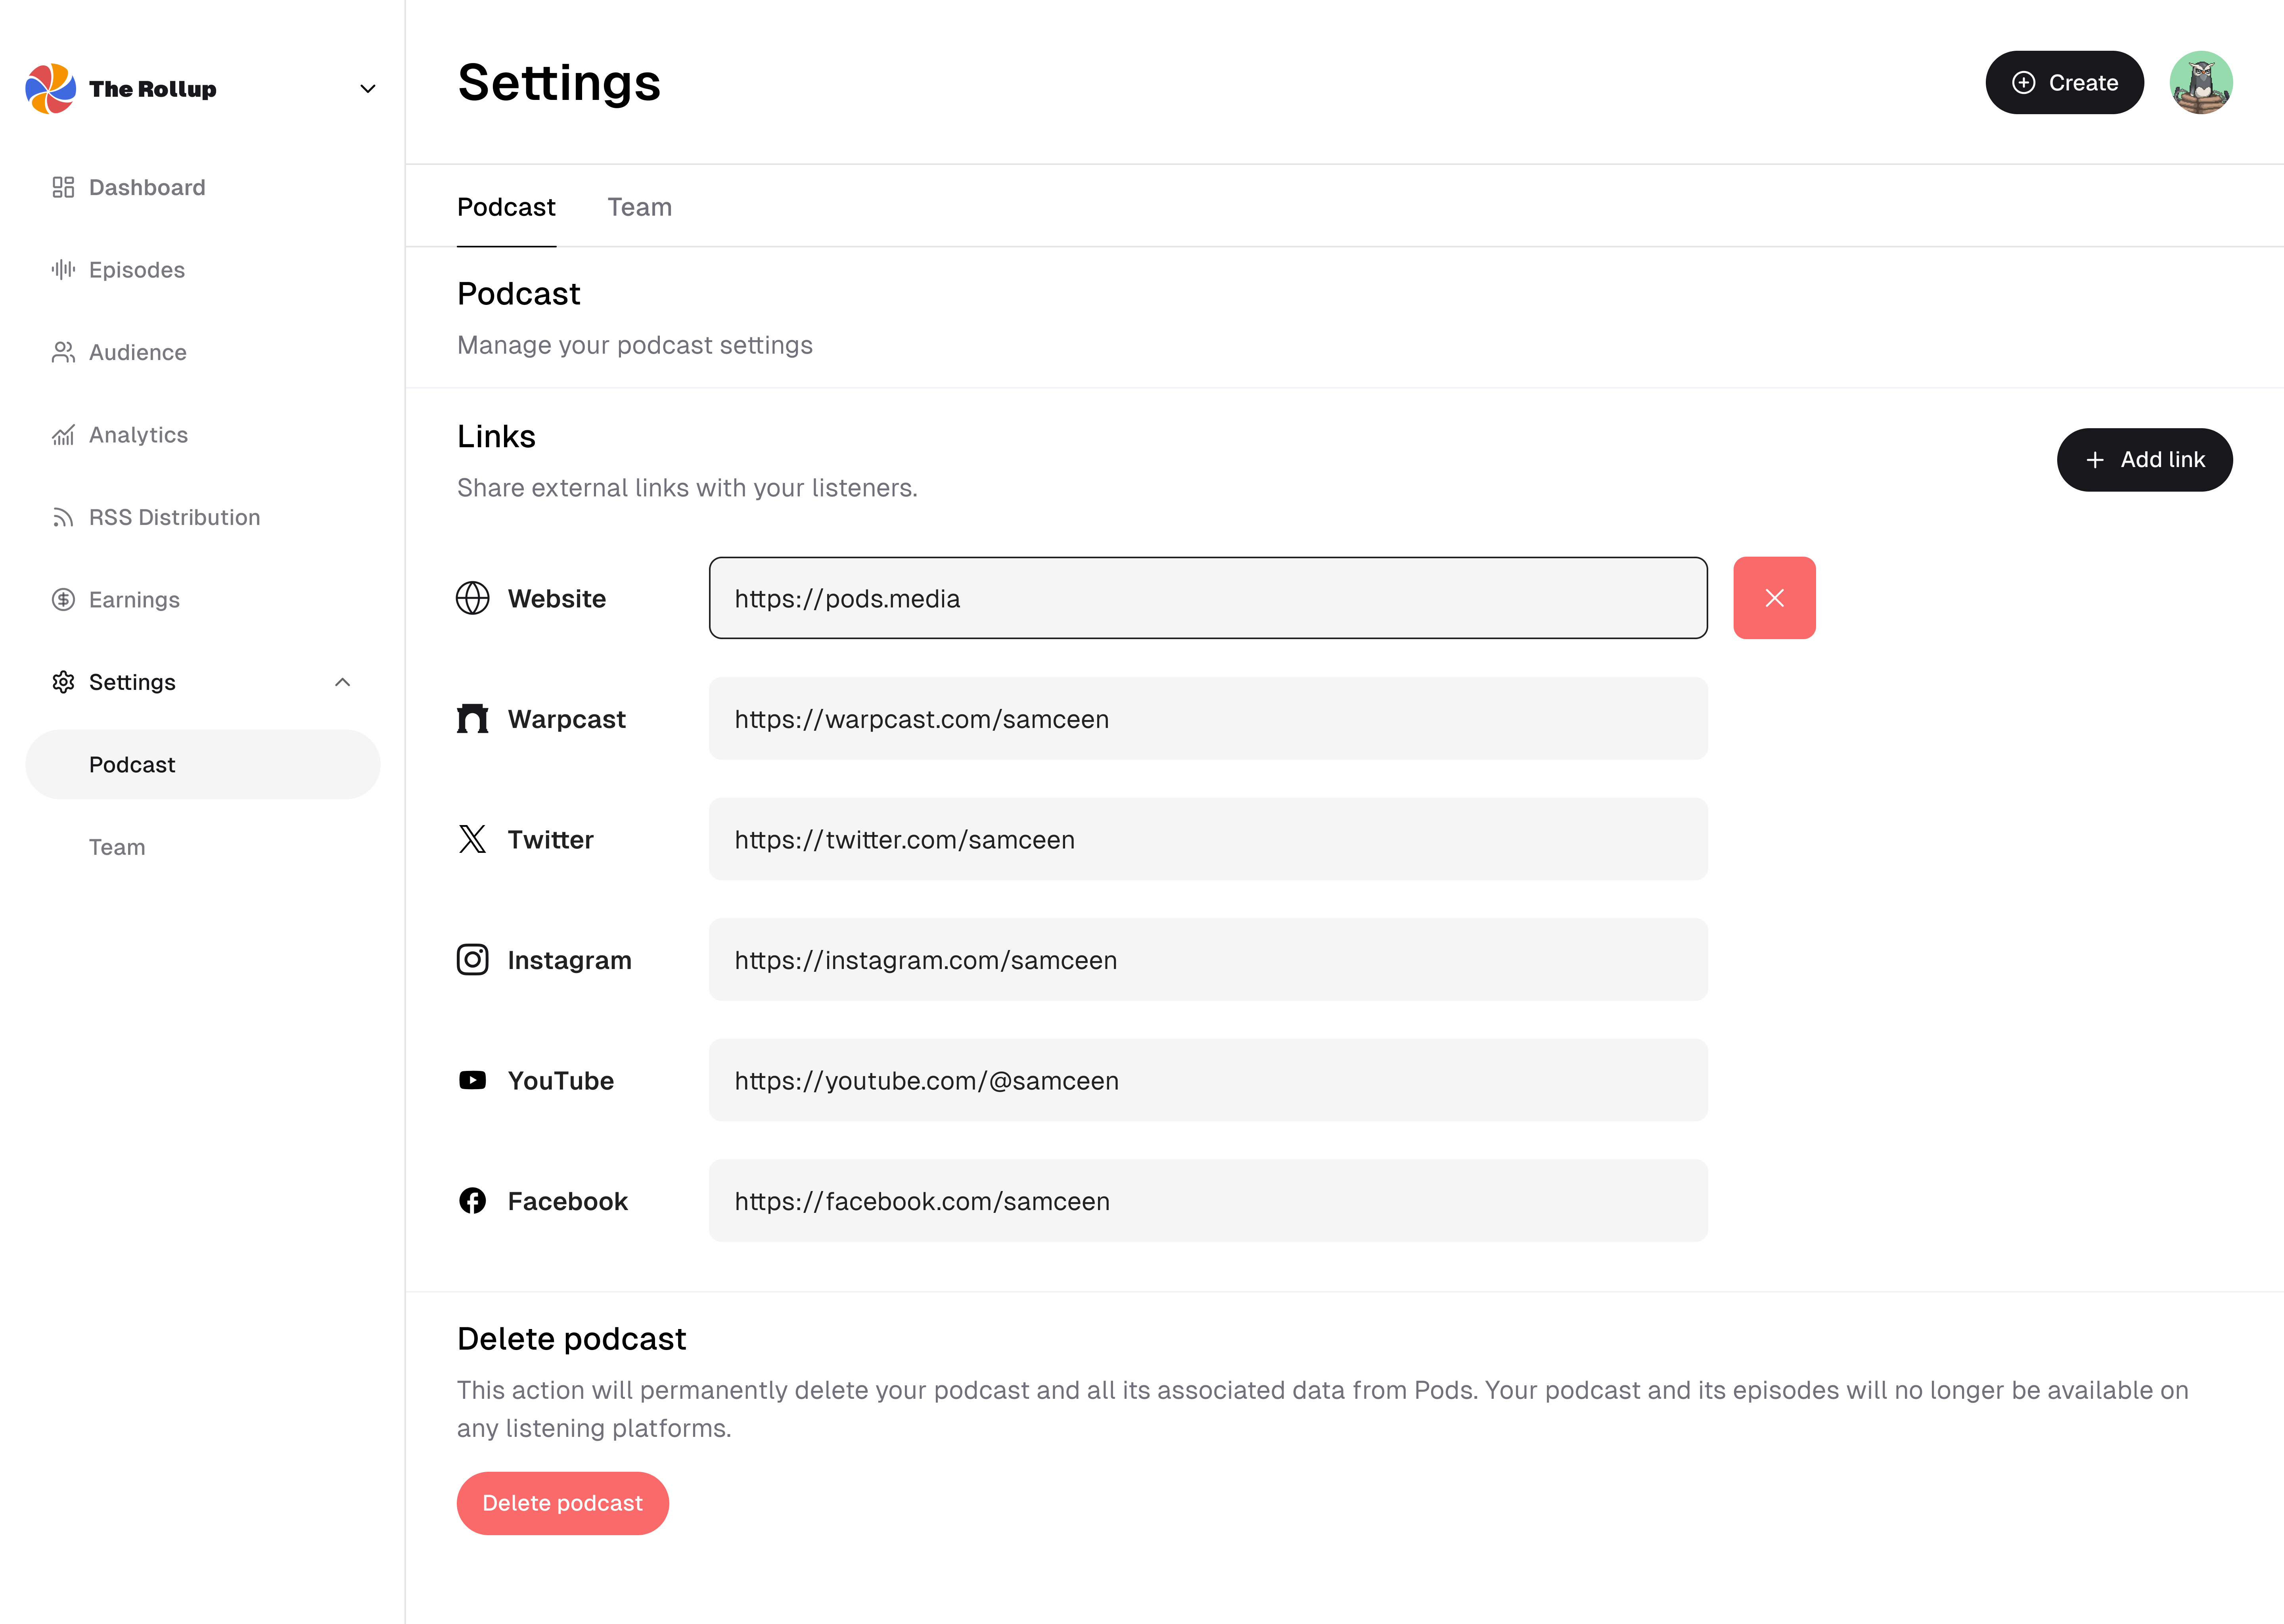This screenshot has width=2284, height=1624.
Task: Remove the Website link with the red X
Action: pos(1774,597)
